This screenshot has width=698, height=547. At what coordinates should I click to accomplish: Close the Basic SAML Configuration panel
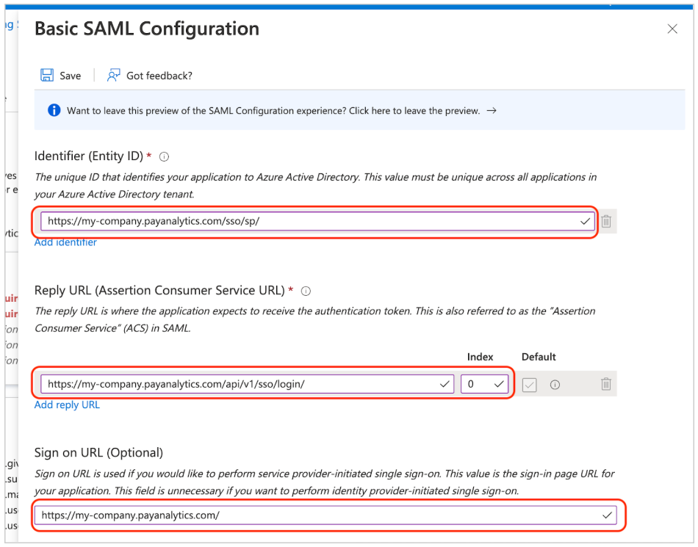[x=672, y=29]
